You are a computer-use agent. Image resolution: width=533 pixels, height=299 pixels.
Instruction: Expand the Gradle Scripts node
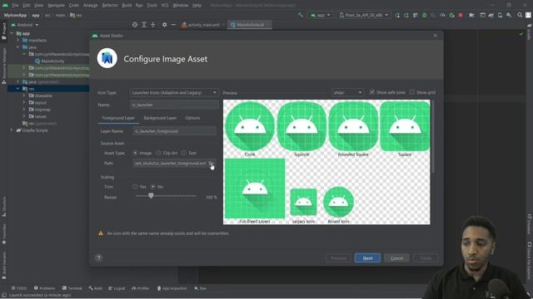coord(12,130)
